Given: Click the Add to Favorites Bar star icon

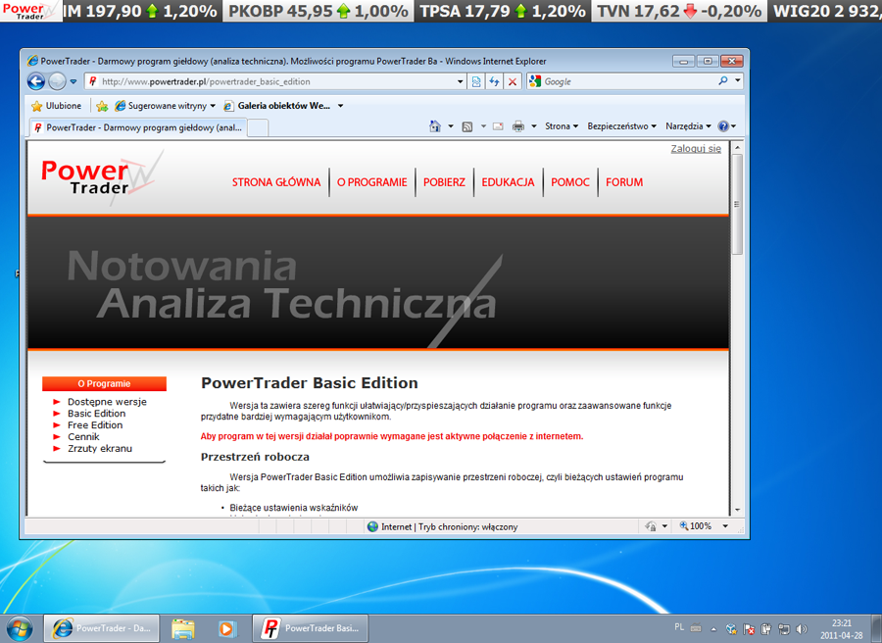Looking at the screenshot, I should point(102,106).
